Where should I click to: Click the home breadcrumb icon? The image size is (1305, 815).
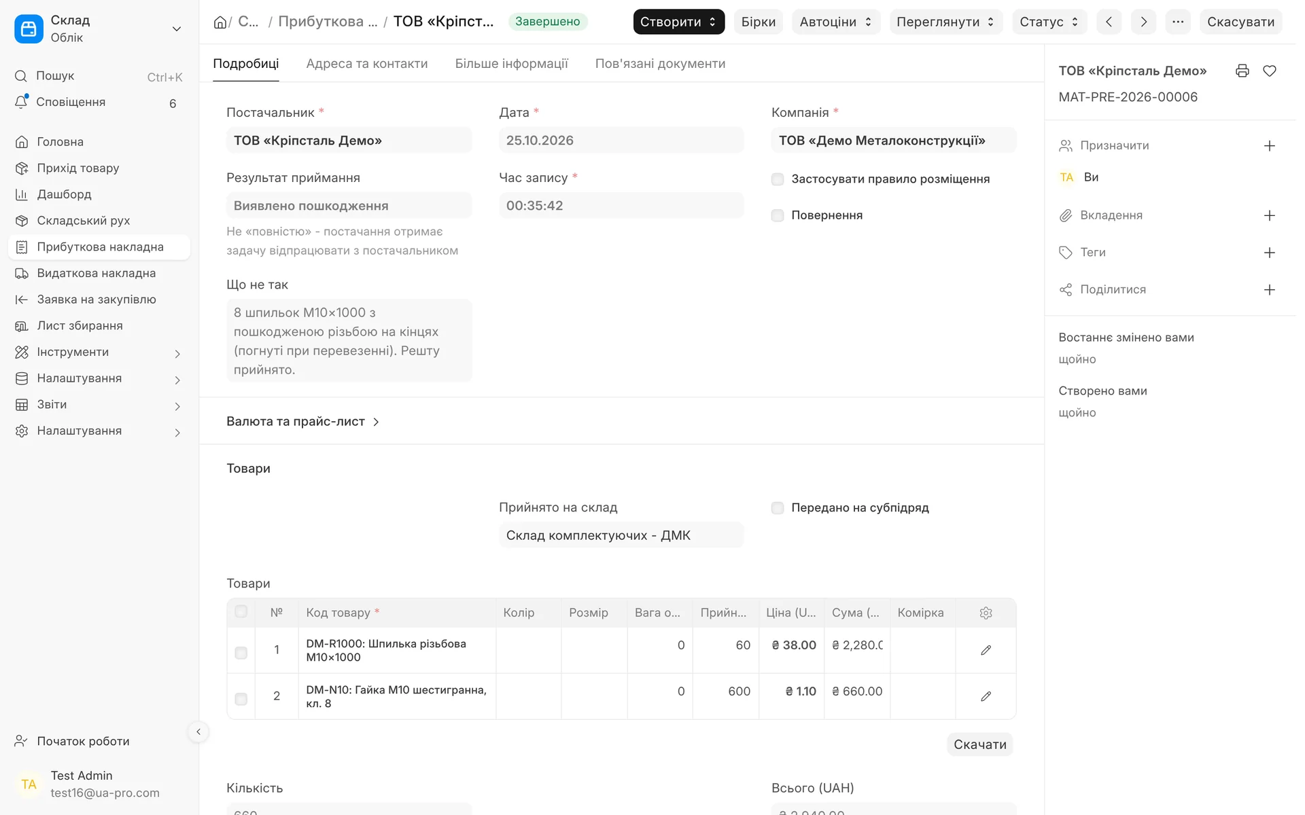click(x=220, y=22)
